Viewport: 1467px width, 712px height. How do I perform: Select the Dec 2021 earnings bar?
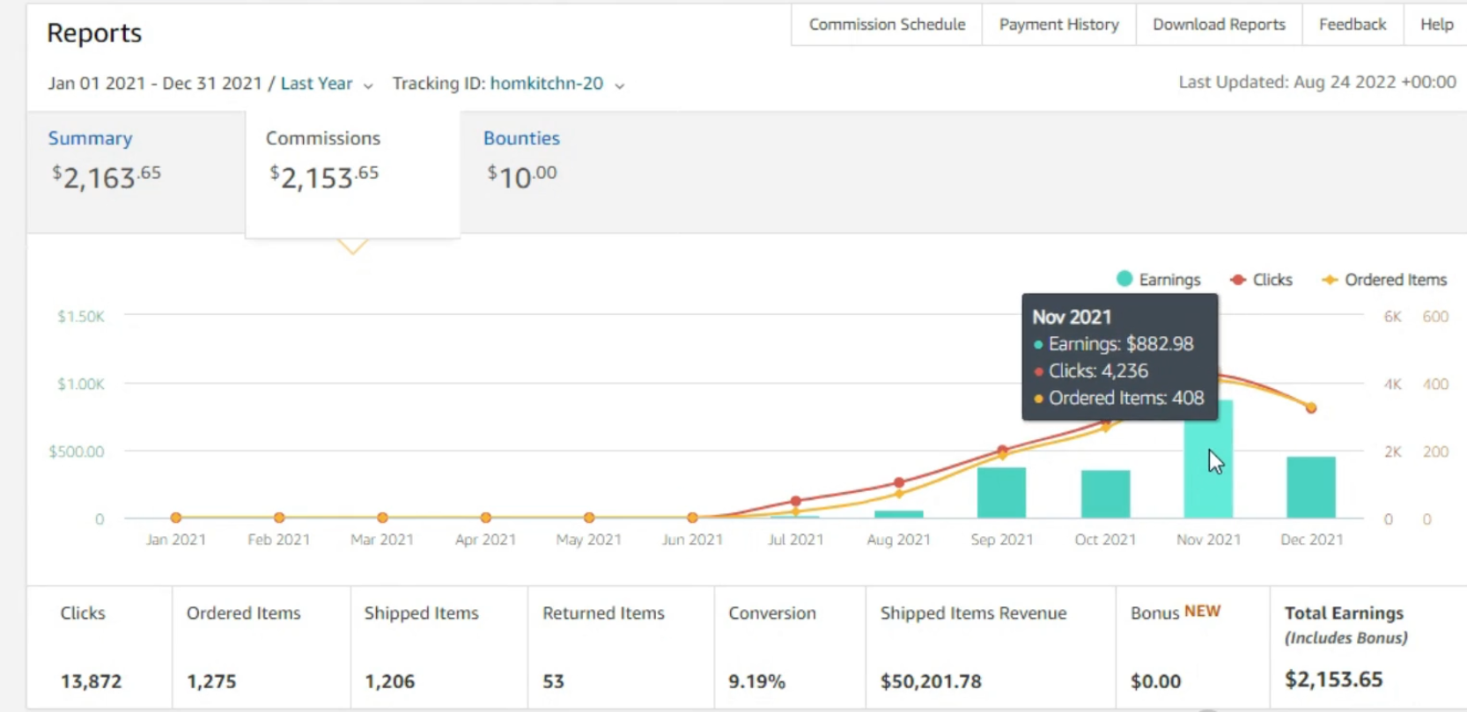click(x=1311, y=488)
